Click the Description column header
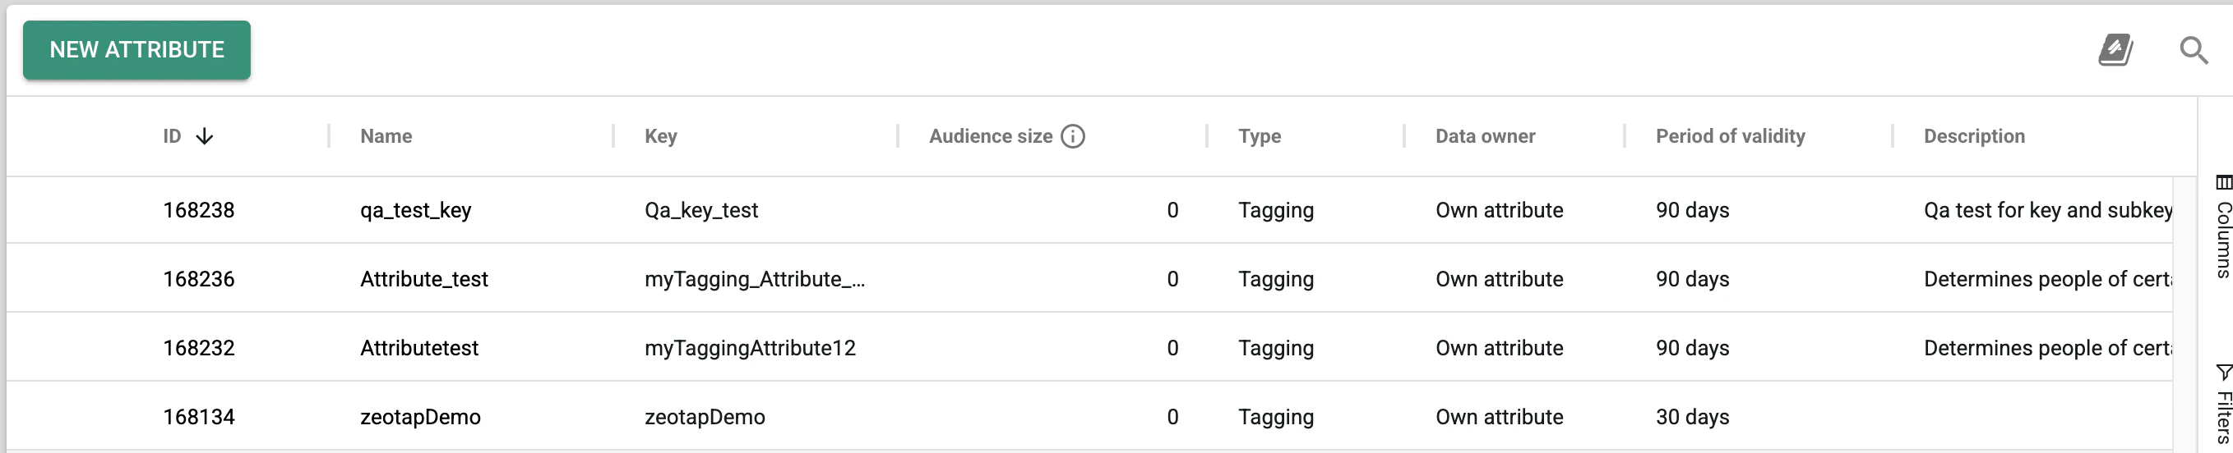The image size is (2233, 453). pos(1975,136)
